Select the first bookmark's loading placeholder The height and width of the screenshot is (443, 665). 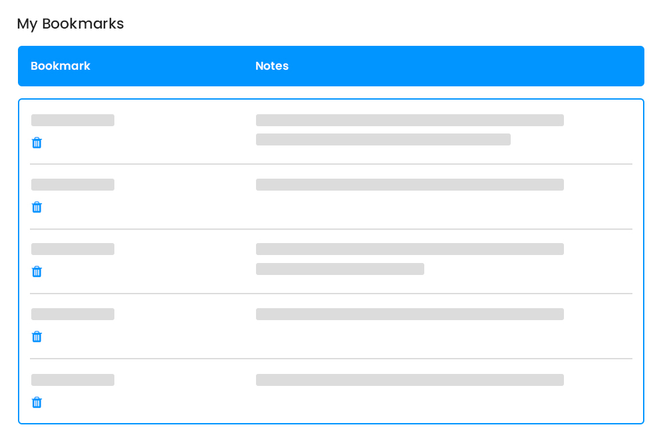click(72, 120)
